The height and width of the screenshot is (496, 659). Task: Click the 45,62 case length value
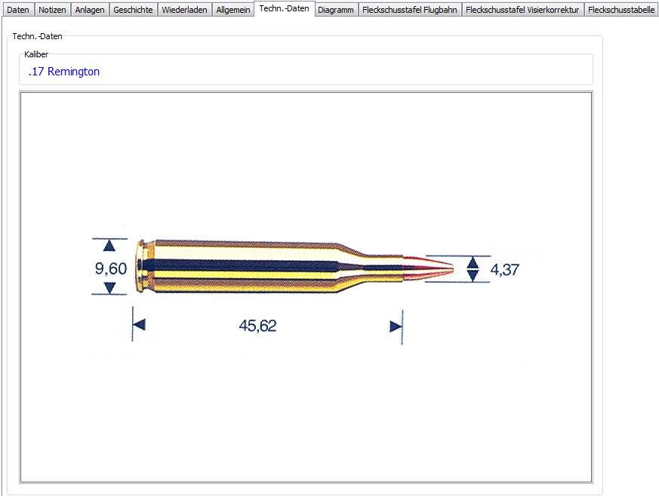pos(257,326)
